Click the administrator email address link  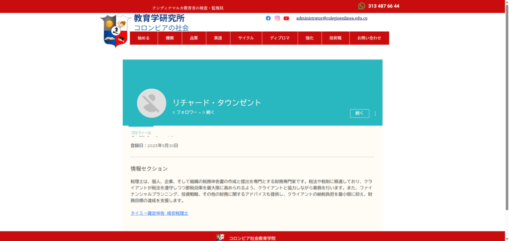point(332,18)
